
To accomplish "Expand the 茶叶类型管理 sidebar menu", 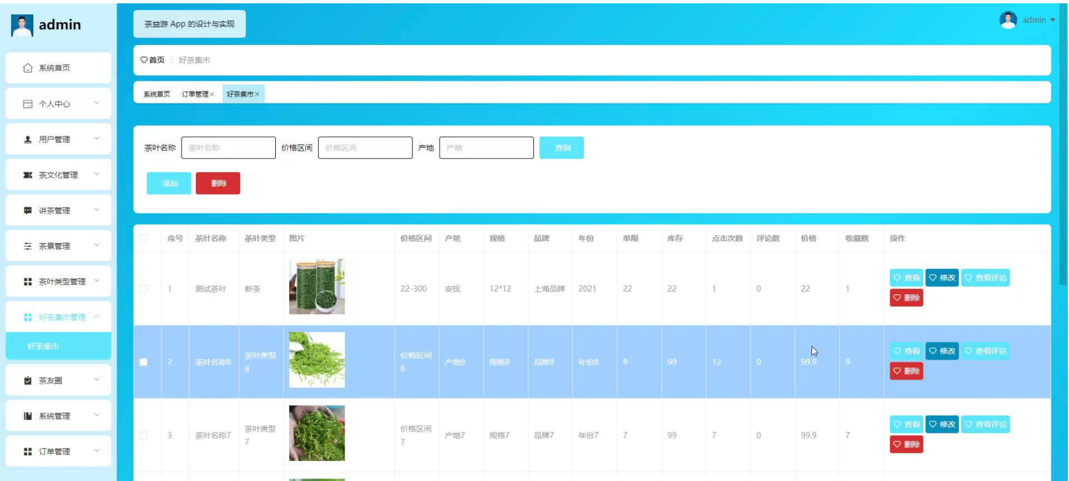I will [x=97, y=281].
